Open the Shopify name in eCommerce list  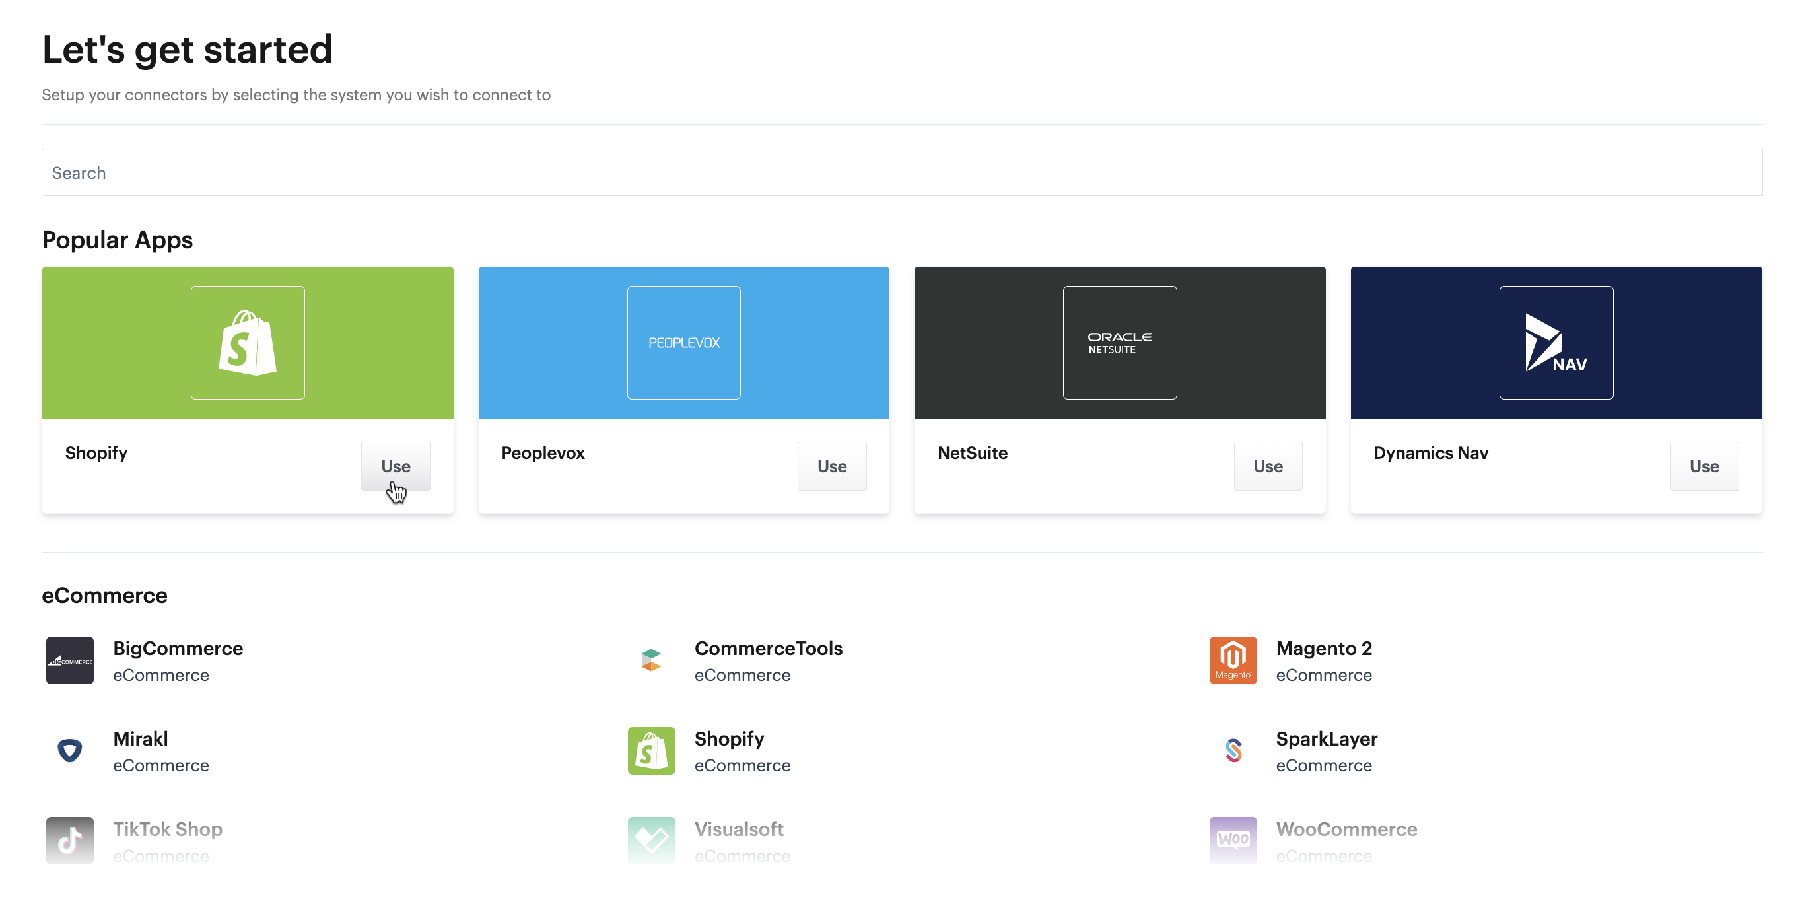pos(729,738)
